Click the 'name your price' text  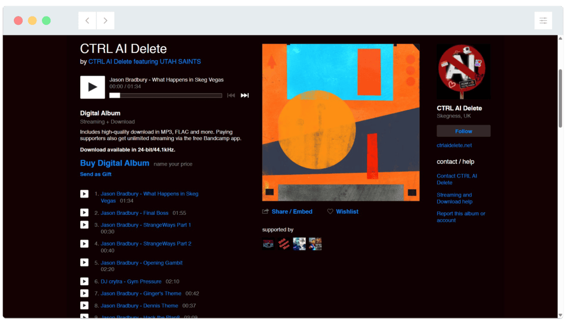point(173,164)
